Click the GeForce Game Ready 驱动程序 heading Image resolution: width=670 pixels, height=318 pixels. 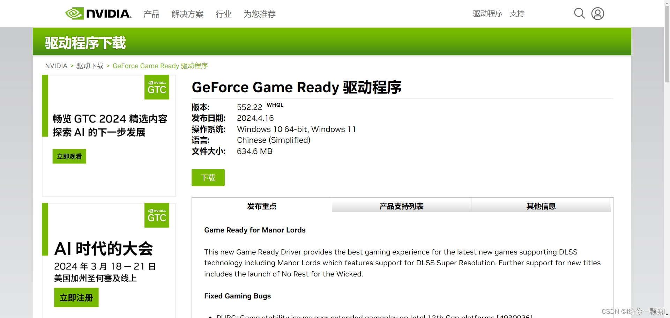click(297, 87)
